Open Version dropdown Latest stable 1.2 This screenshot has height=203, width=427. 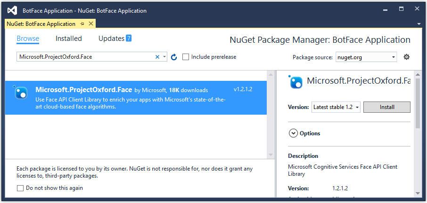tap(336, 107)
